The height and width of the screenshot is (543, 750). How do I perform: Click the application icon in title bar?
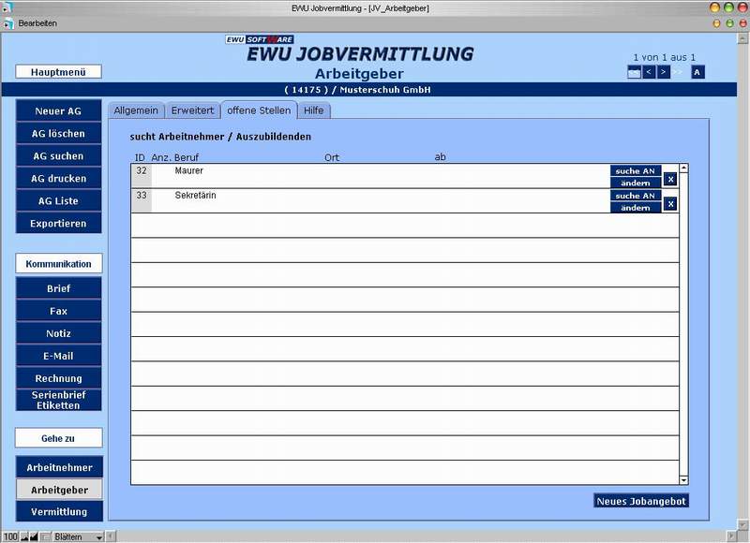click(x=7, y=8)
